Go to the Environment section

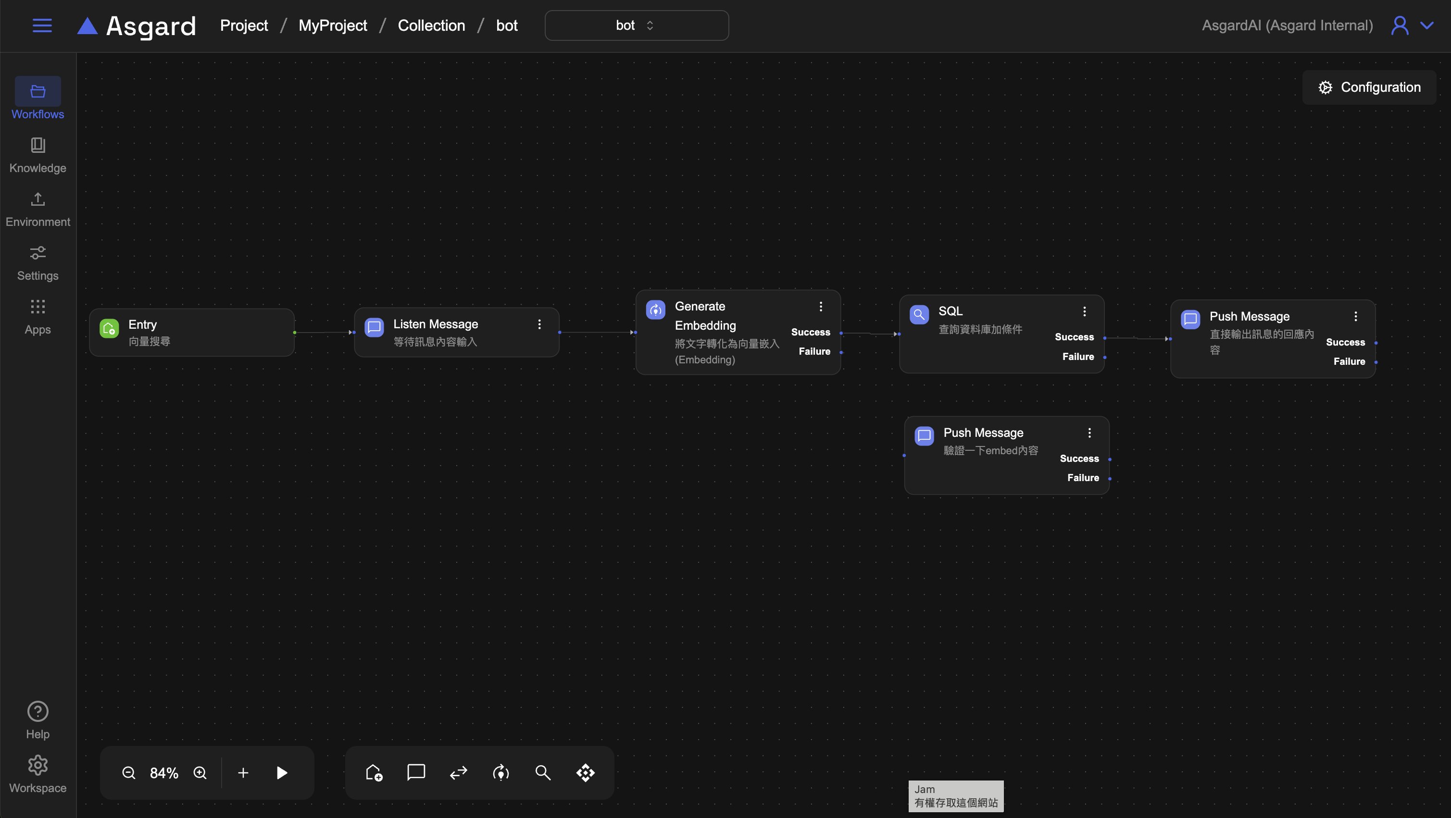pos(38,209)
